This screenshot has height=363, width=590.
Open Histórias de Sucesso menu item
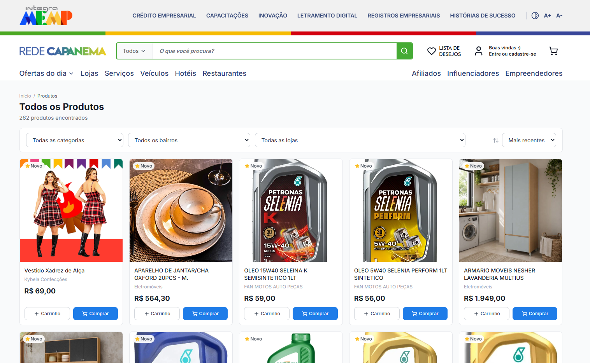pyautogui.click(x=483, y=16)
